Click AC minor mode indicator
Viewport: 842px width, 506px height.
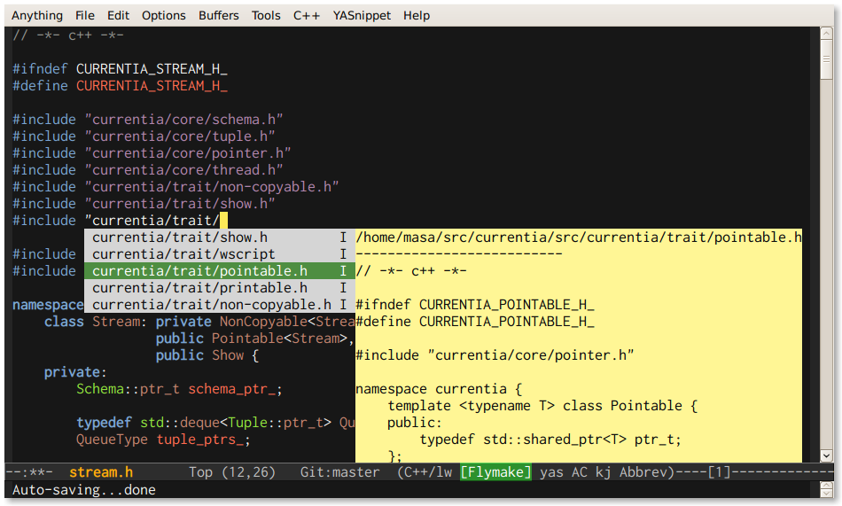click(580, 472)
